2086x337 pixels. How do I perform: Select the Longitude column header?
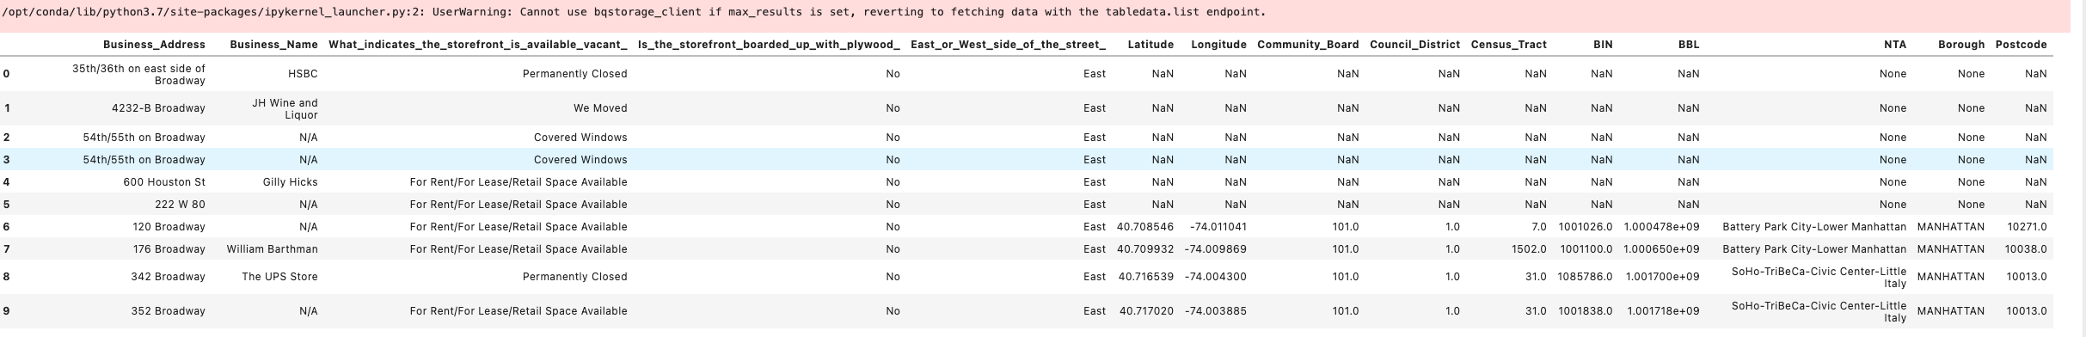tap(1218, 45)
